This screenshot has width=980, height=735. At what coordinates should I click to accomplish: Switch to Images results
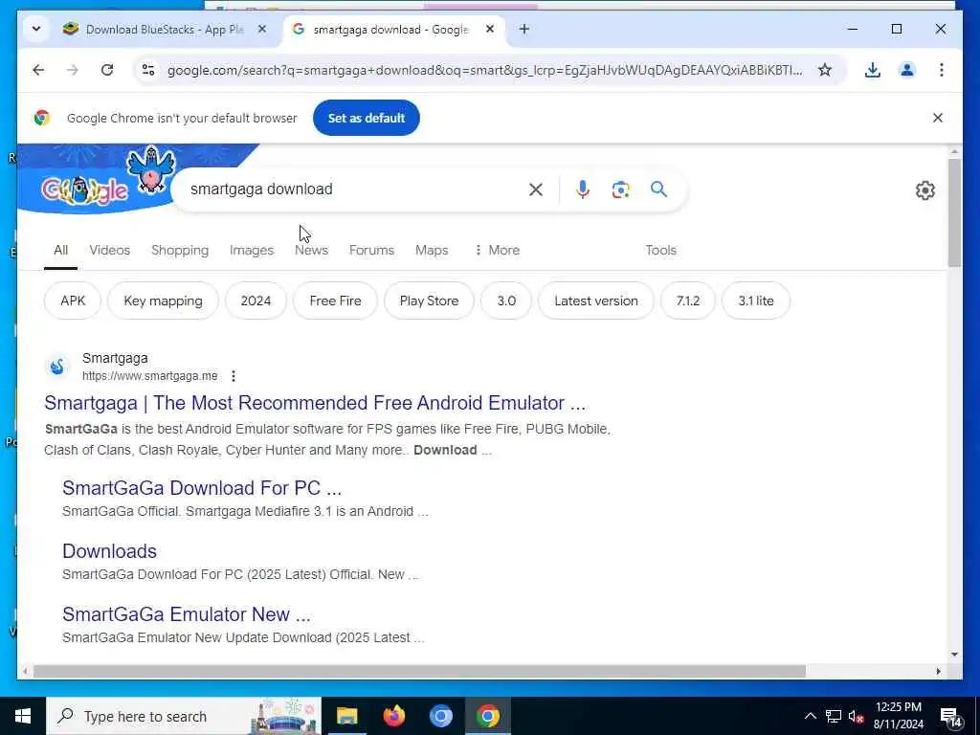click(x=252, y=250)
